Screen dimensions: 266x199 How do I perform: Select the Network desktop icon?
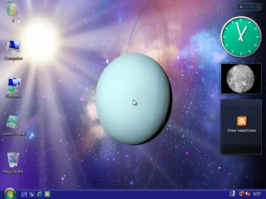point(13,88)
